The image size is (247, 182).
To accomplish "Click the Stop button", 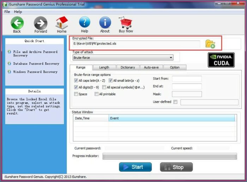I will point(176,167).
